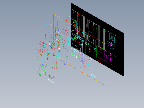144x108 pixels.
Task: Select the left white-framed view on black sheet
Action: click(x=78, y=24)
